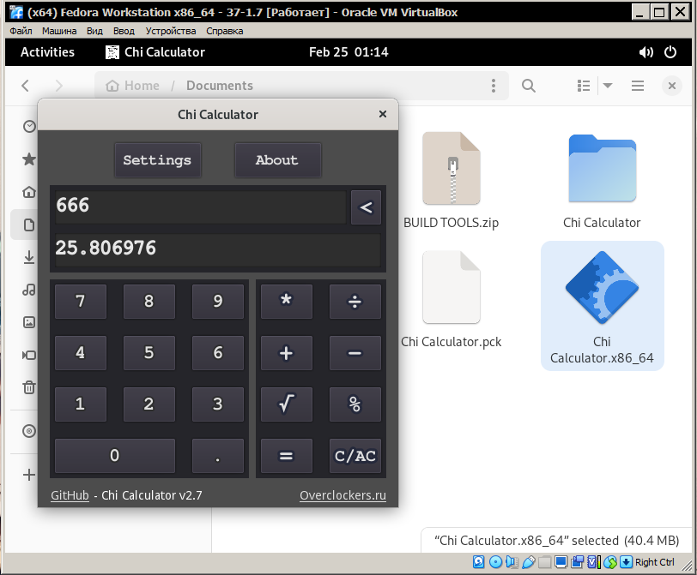This screenshot has width=697, height=575.
Task: Tap digit 4 on the calculator keypad
Action: (x=81, y=353)
